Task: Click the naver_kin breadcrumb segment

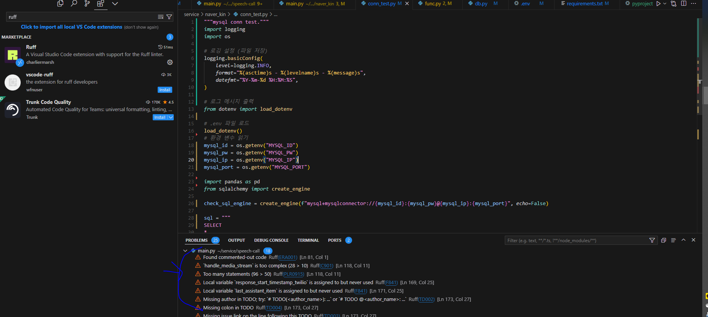Action: point(215,15)
